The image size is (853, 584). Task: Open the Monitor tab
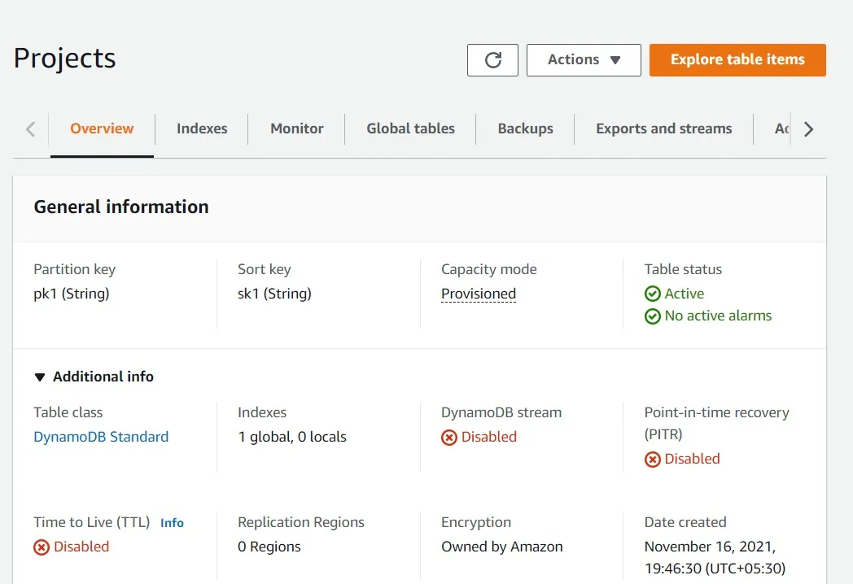click(x=297, y=129)
